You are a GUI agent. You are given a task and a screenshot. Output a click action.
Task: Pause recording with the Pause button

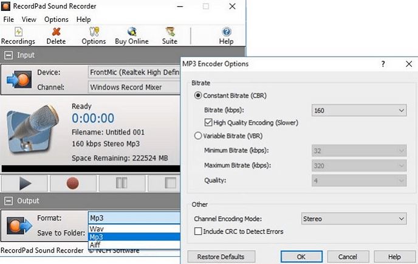(x=122, y=183)
